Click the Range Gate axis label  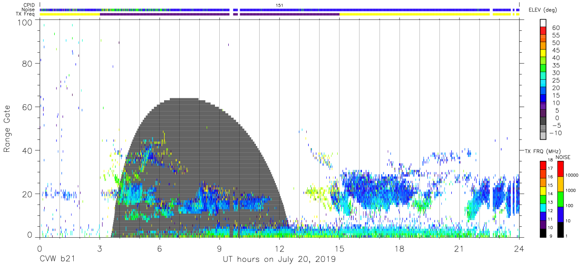tap(7, 129)
